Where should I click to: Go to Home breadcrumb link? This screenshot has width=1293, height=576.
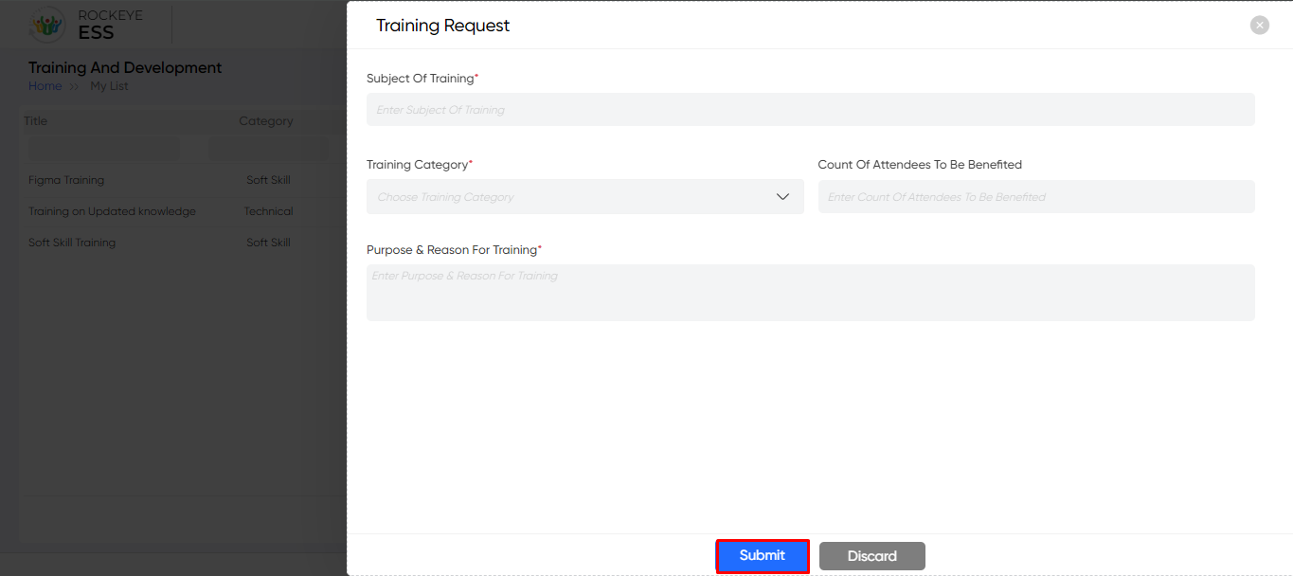pyautogui.click(x=45, y=86)
